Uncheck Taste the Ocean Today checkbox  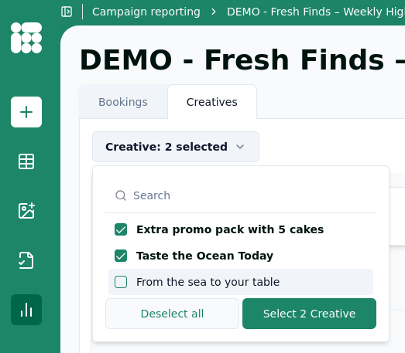tap(121, 256)
